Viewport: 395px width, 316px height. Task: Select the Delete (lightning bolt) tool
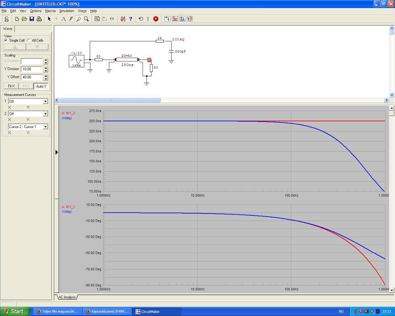point(71,19)
